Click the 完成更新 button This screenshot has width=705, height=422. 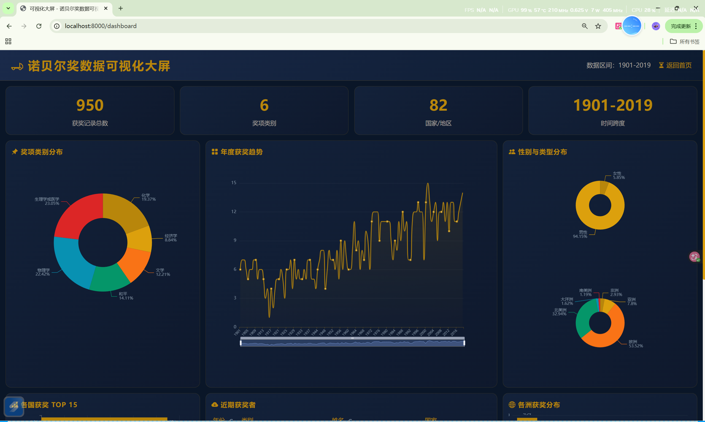point(680,26)
